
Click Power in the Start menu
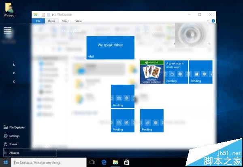10,144
